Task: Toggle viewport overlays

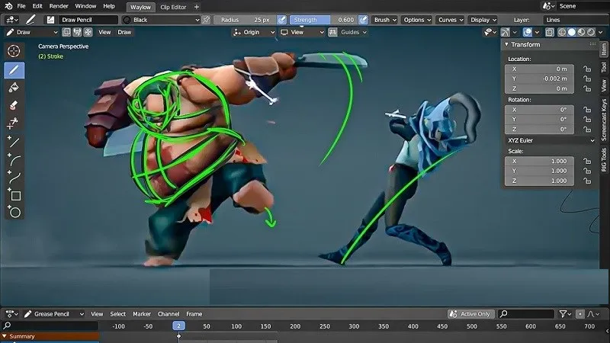Action: [528, 32]
